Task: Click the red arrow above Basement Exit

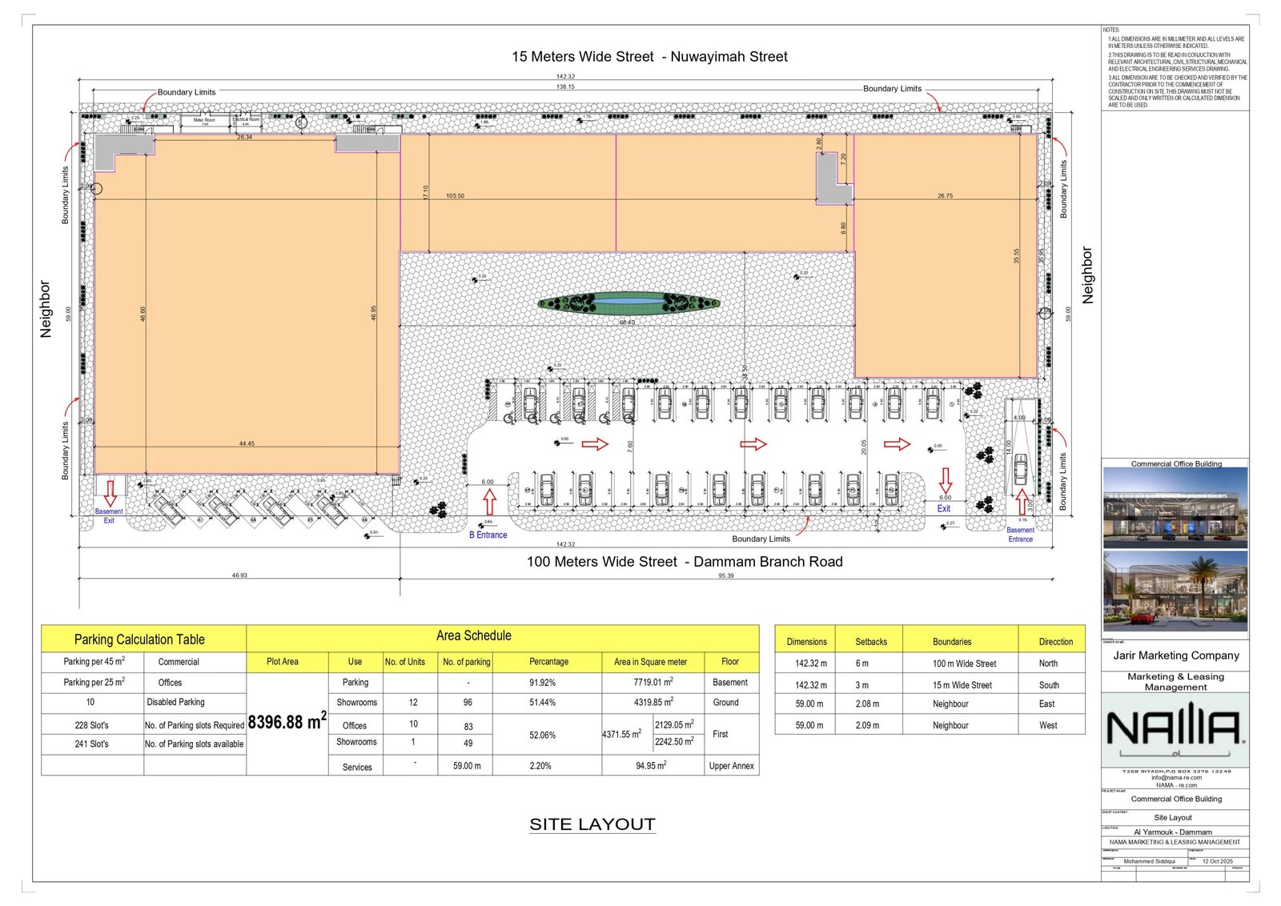Action: point(110,492)
